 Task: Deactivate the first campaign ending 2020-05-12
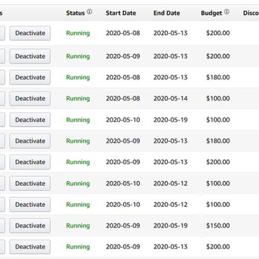coord(30,183)
